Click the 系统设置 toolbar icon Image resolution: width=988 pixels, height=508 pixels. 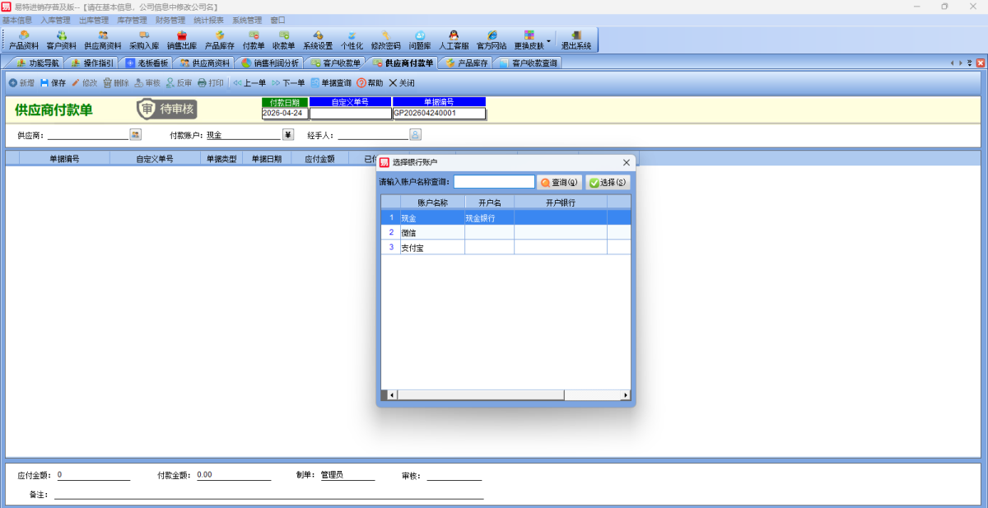click(x=318, y=40)
